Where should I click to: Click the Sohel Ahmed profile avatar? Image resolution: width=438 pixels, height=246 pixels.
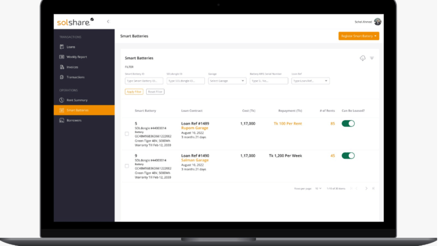pos(377,22)
